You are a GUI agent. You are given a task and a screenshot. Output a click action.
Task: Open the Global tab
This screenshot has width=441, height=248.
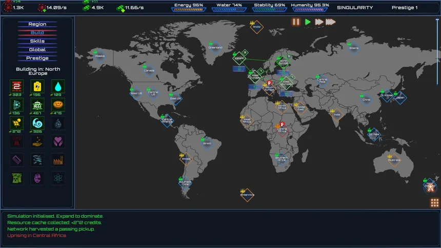pyautogui.click(x=37, y=50)
